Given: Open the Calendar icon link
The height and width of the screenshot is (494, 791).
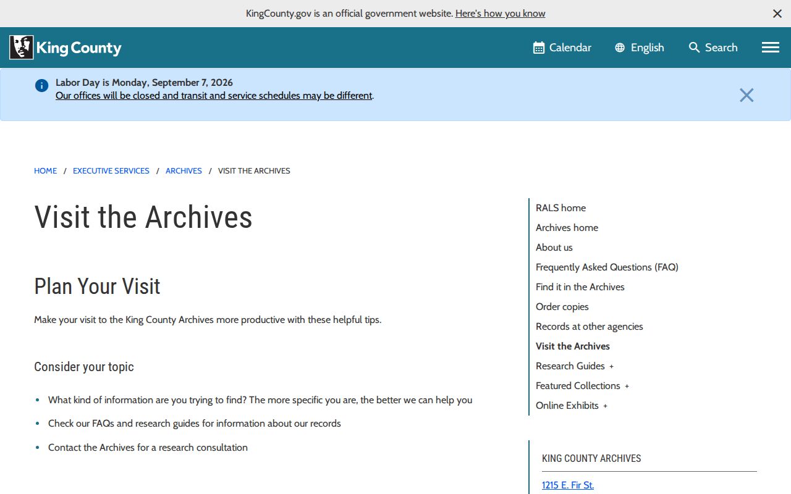Looking at the screenshot, I should 539,48.
